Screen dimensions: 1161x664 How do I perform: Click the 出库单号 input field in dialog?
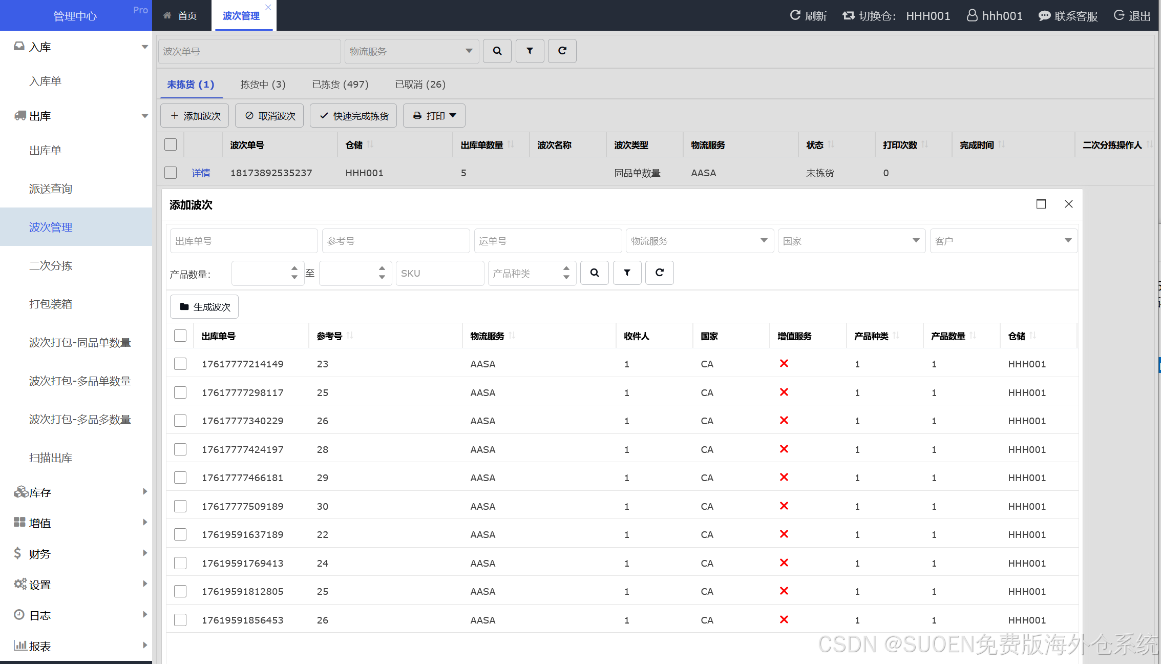[x=243, y=241]
